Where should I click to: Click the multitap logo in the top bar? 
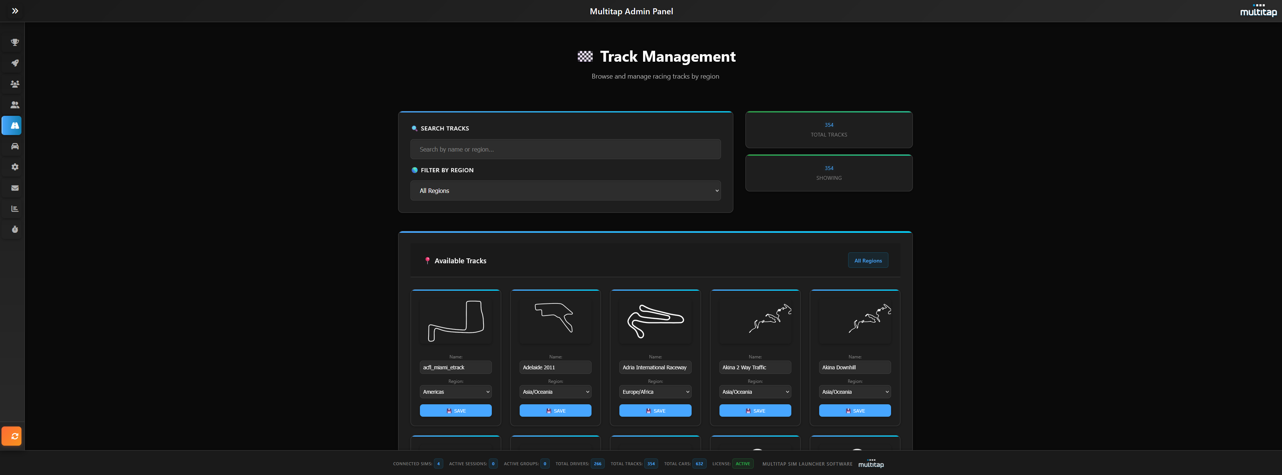tap(1258, 11)
